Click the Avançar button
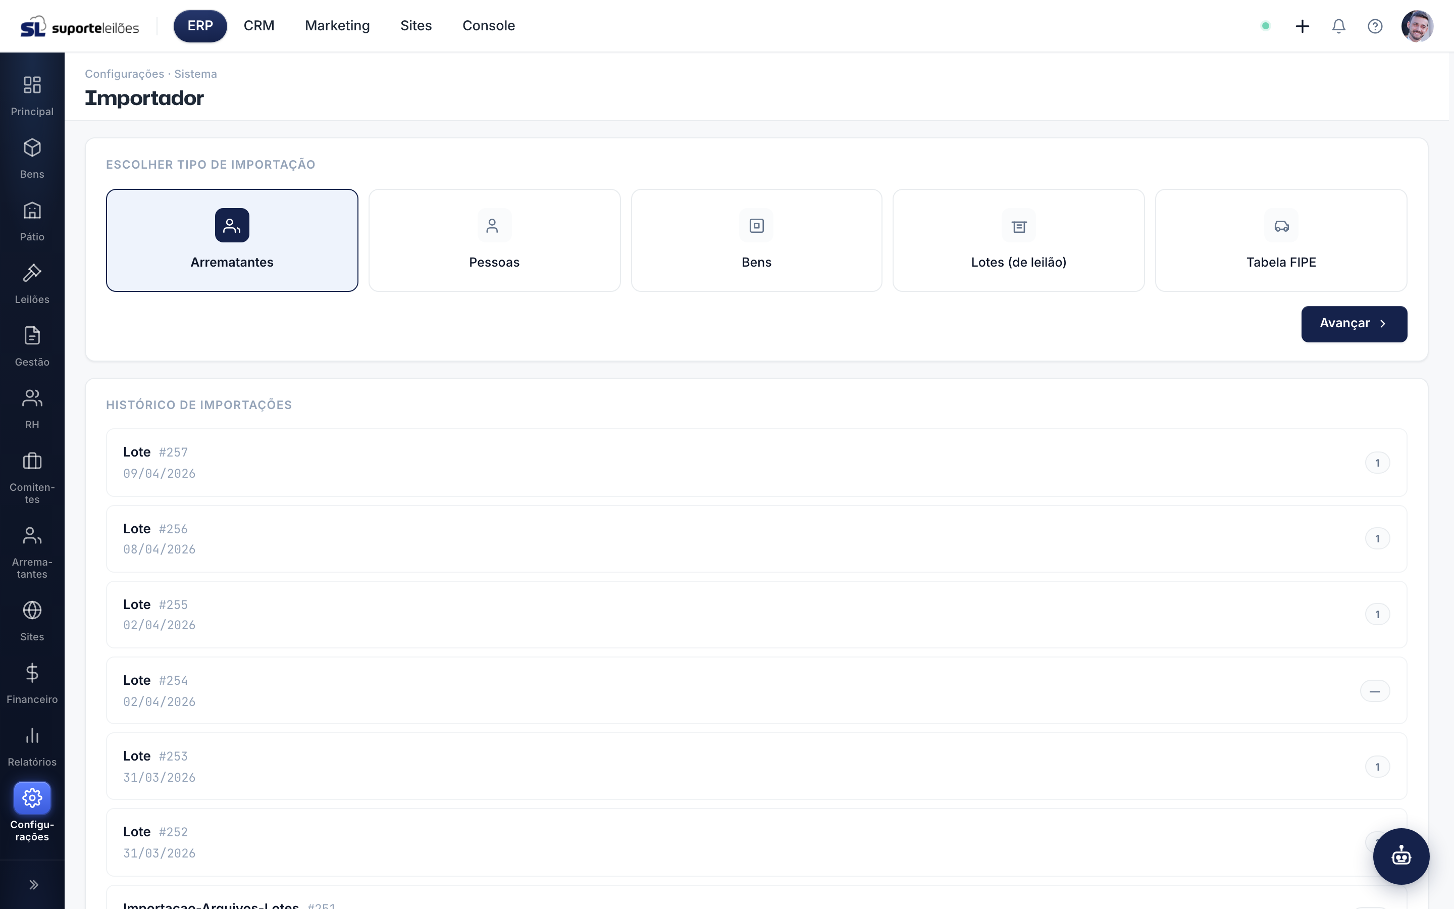The height and width of the screenshot is (909, 1454). pos(1354,324)
